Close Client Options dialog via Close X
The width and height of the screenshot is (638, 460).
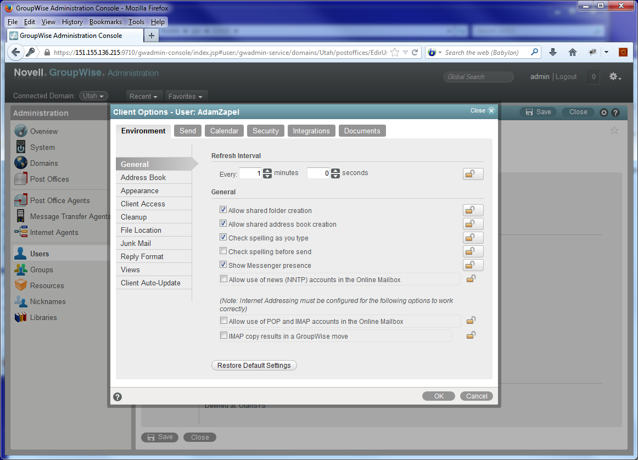pos(482,111)
